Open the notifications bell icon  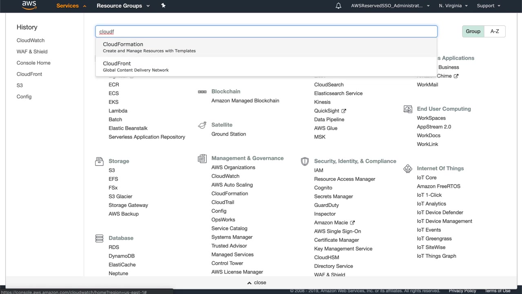338,6
